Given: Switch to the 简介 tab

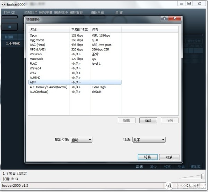Looking at the screenshot, I should pos(153,167).
